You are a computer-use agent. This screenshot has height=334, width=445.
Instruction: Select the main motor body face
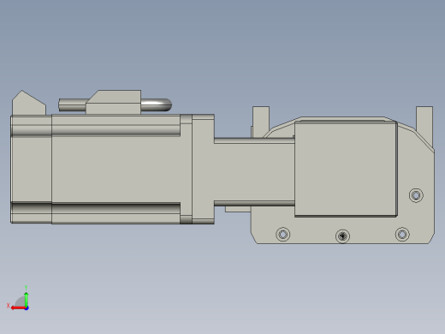point(116,169)
